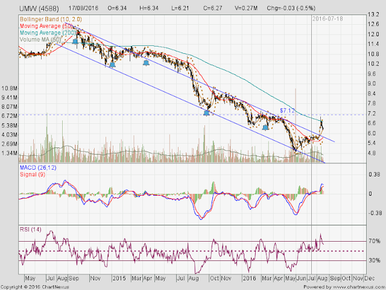
Task: Click the 0.38 MACD axis label
Action: (374, 175)
